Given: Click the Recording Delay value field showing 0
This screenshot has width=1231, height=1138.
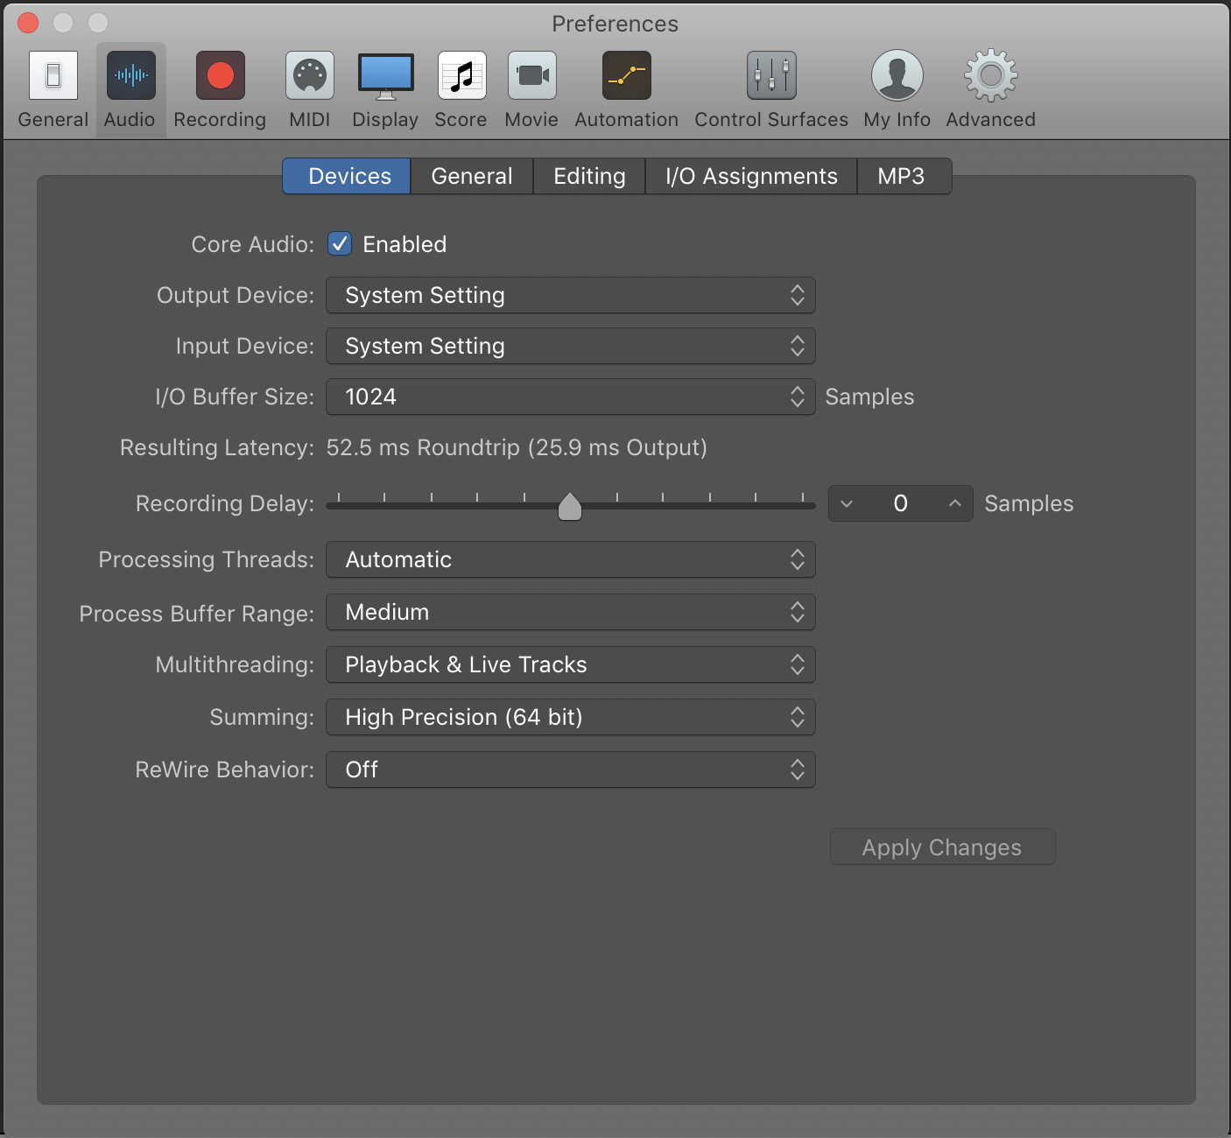Looking at the screenshot, I should (900, 503).
